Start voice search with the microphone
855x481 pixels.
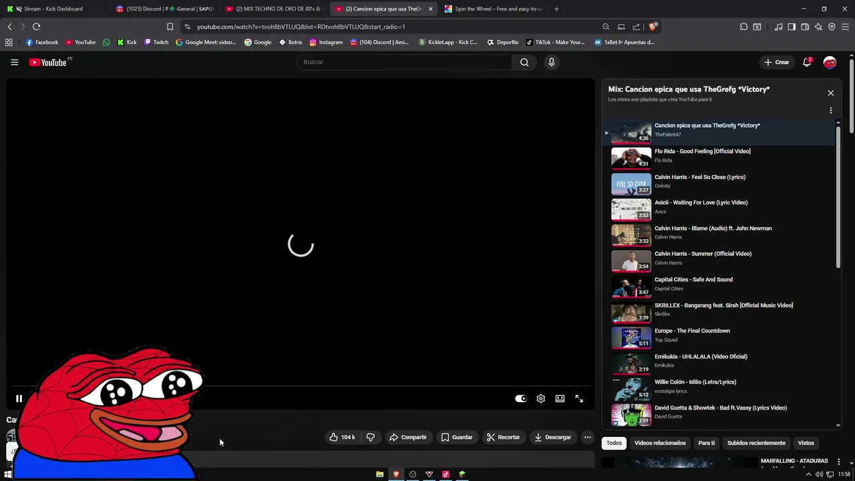(551, 62)
